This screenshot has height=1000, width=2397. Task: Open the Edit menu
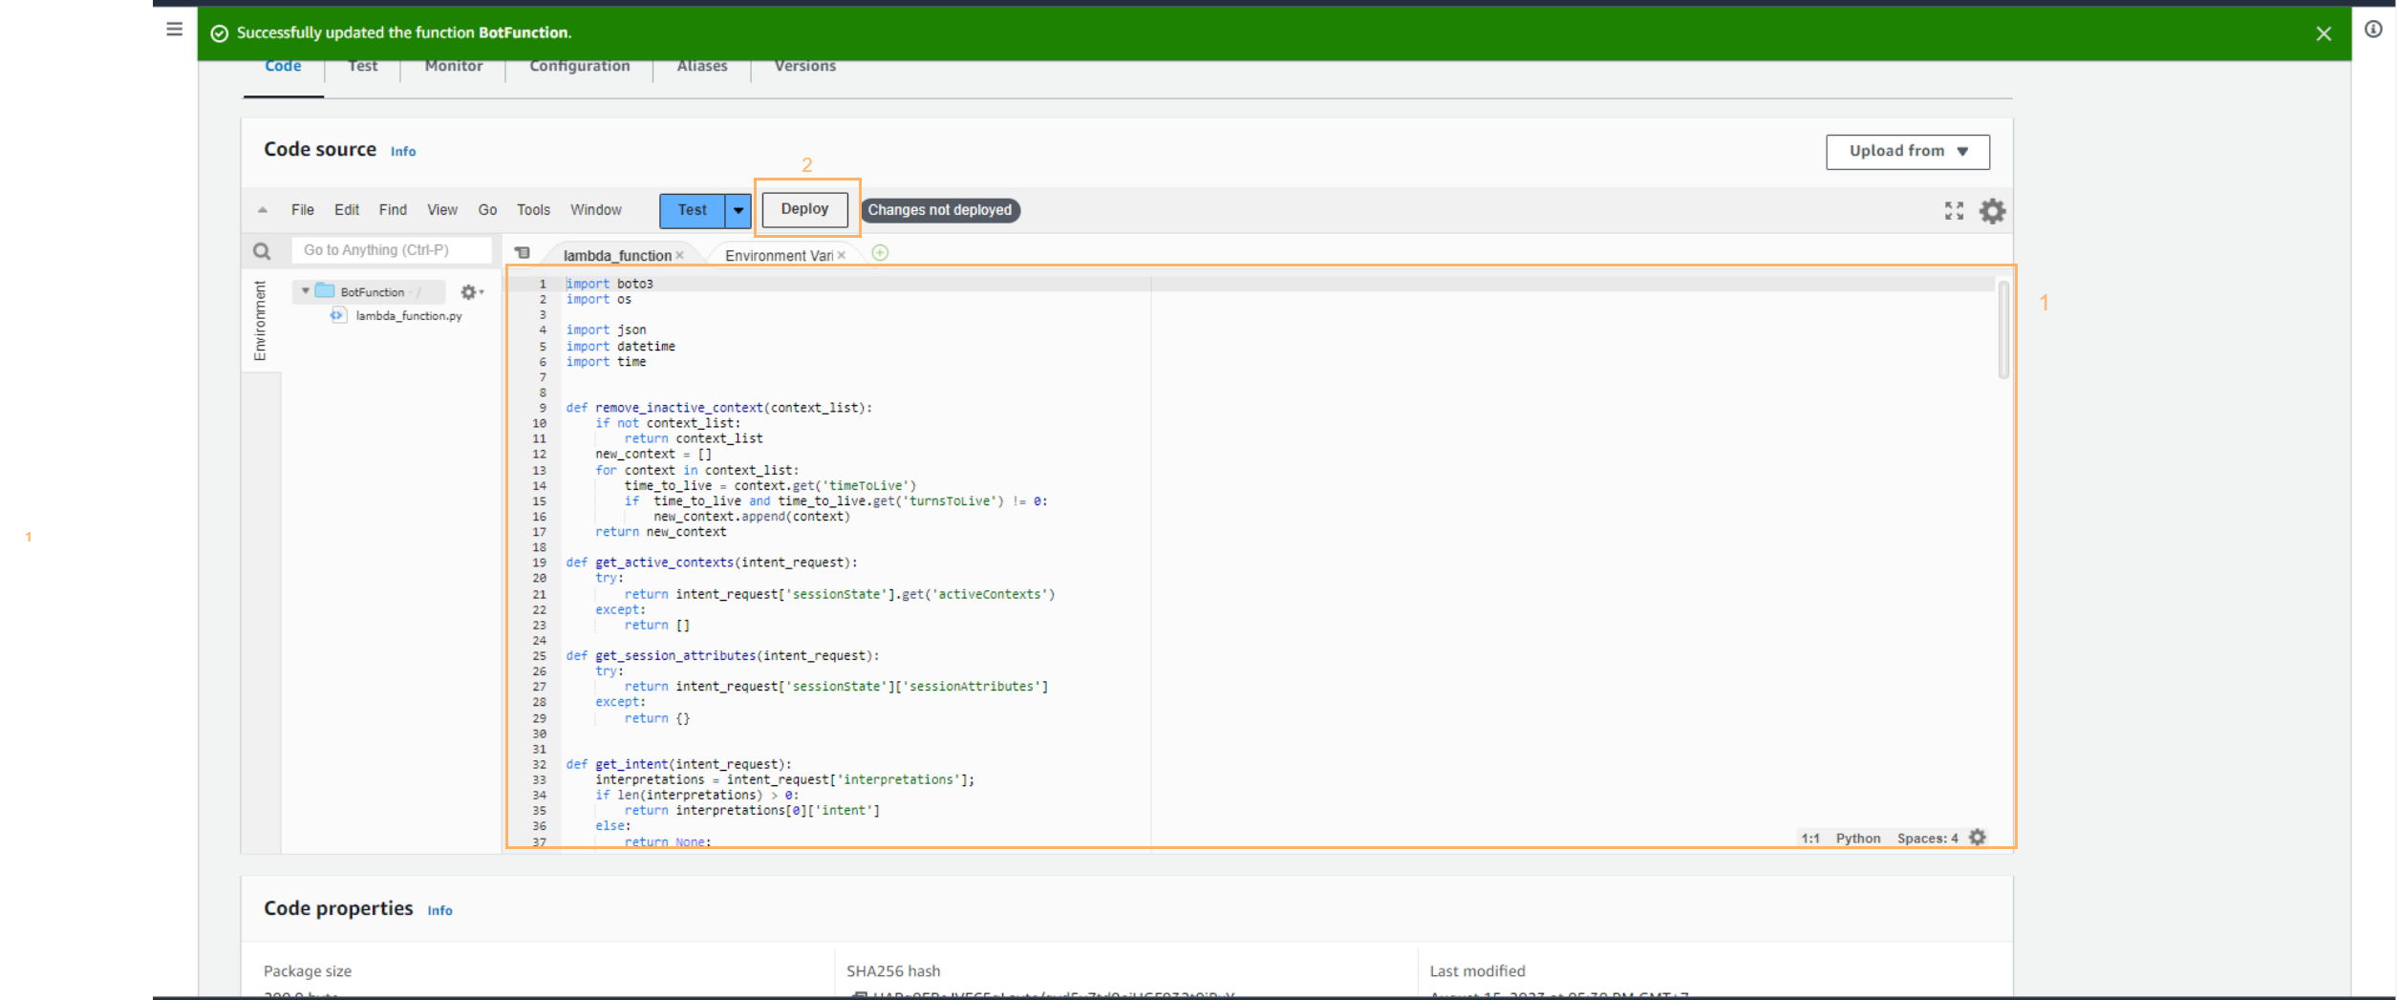(346, 210)
